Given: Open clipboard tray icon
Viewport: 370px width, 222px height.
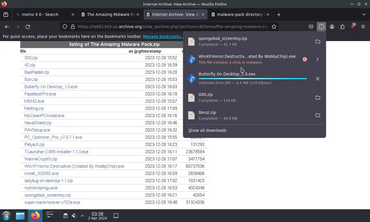Looking at the screenshot, I should [x=66, y=216].
